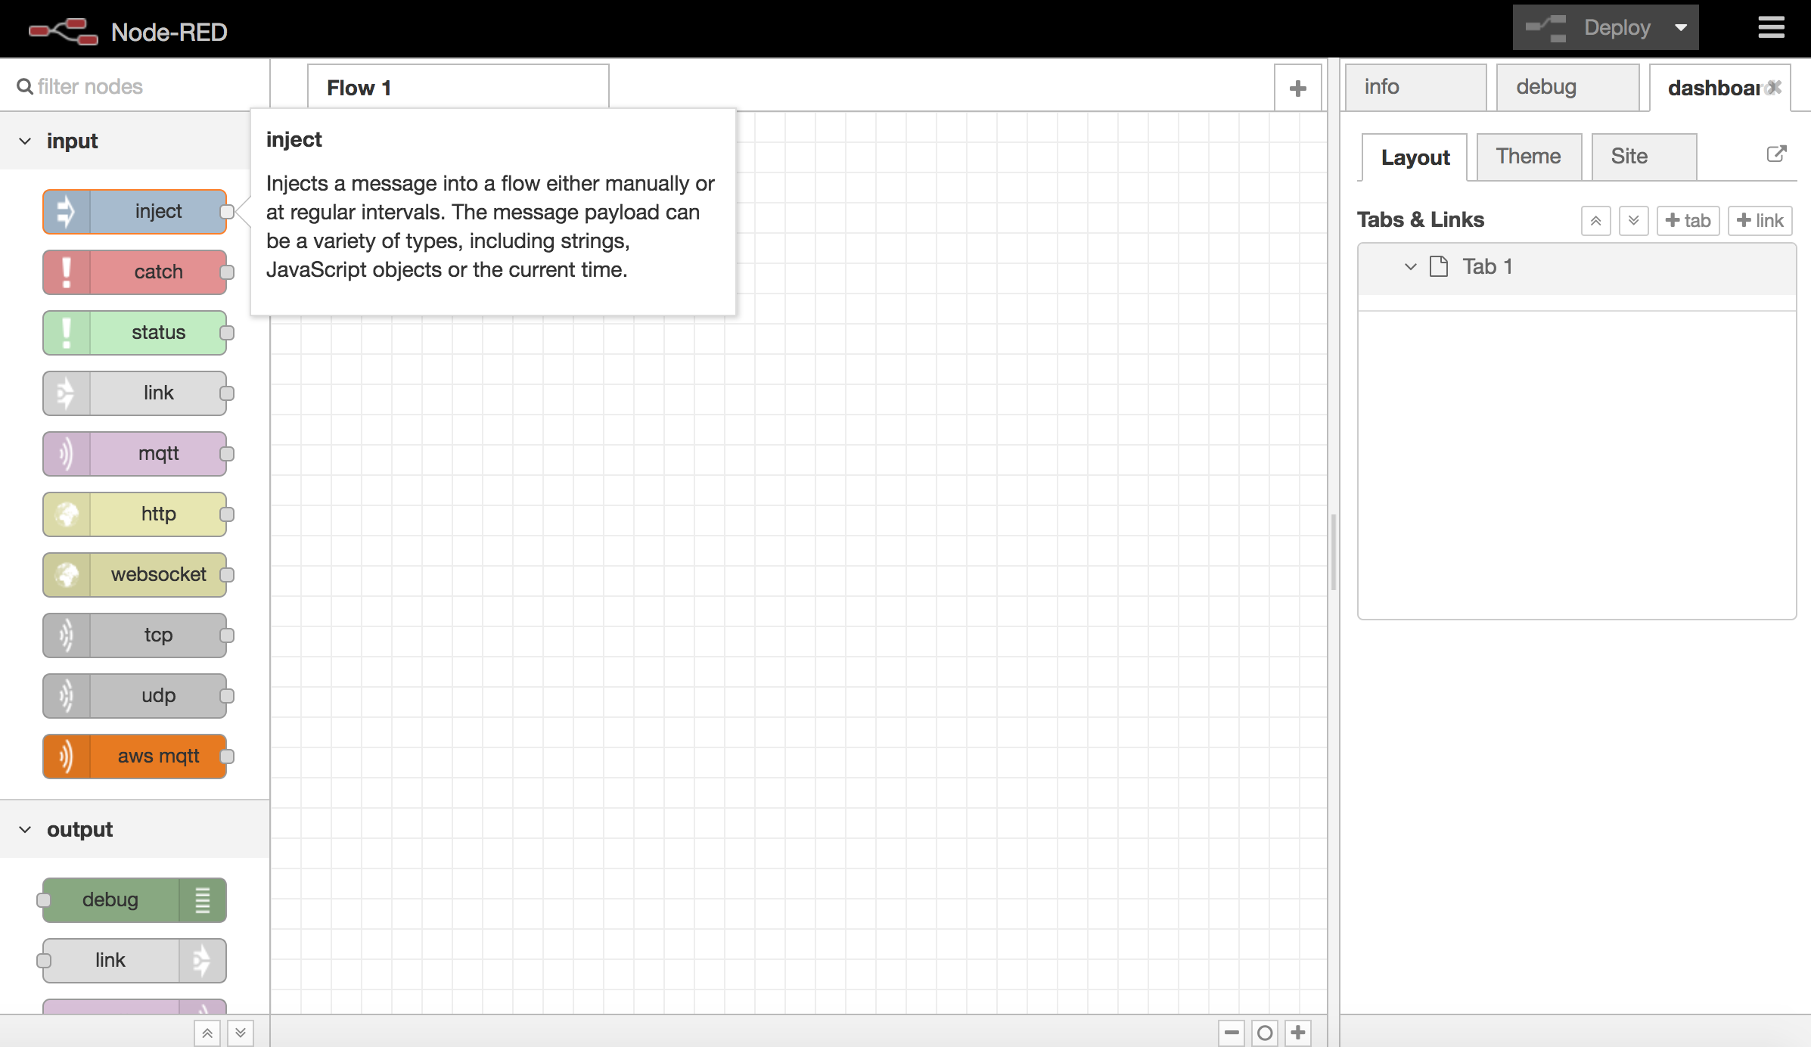Click the debug node input port

pyautogui.click(x=43, y=900)
